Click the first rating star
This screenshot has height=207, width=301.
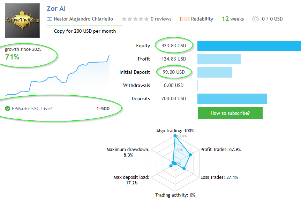pyautogui.click(x=124, y=19)
